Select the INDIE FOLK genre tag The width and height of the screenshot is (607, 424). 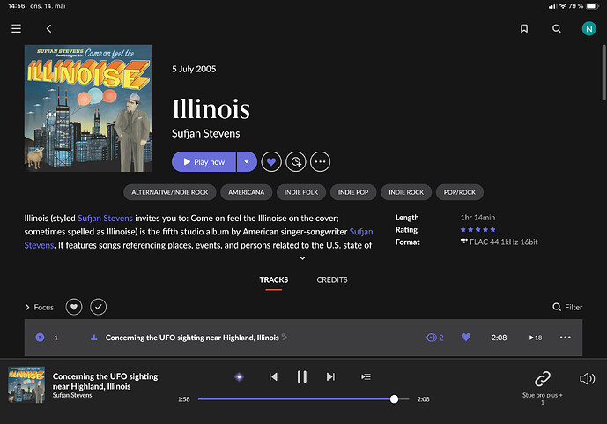(x=301, y=192)
